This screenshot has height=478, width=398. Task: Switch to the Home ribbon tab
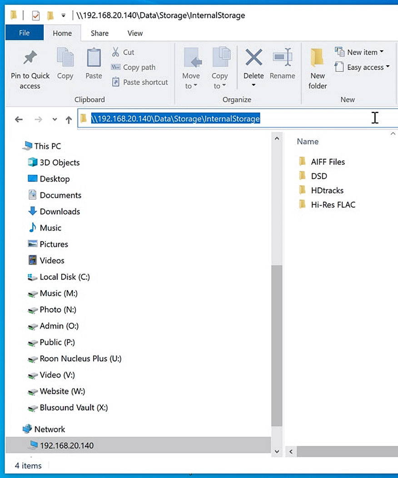tap(62, 33)
